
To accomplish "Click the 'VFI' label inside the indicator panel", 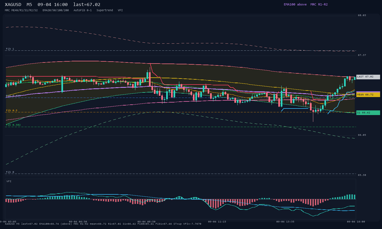I will click(x=9, y=181).
